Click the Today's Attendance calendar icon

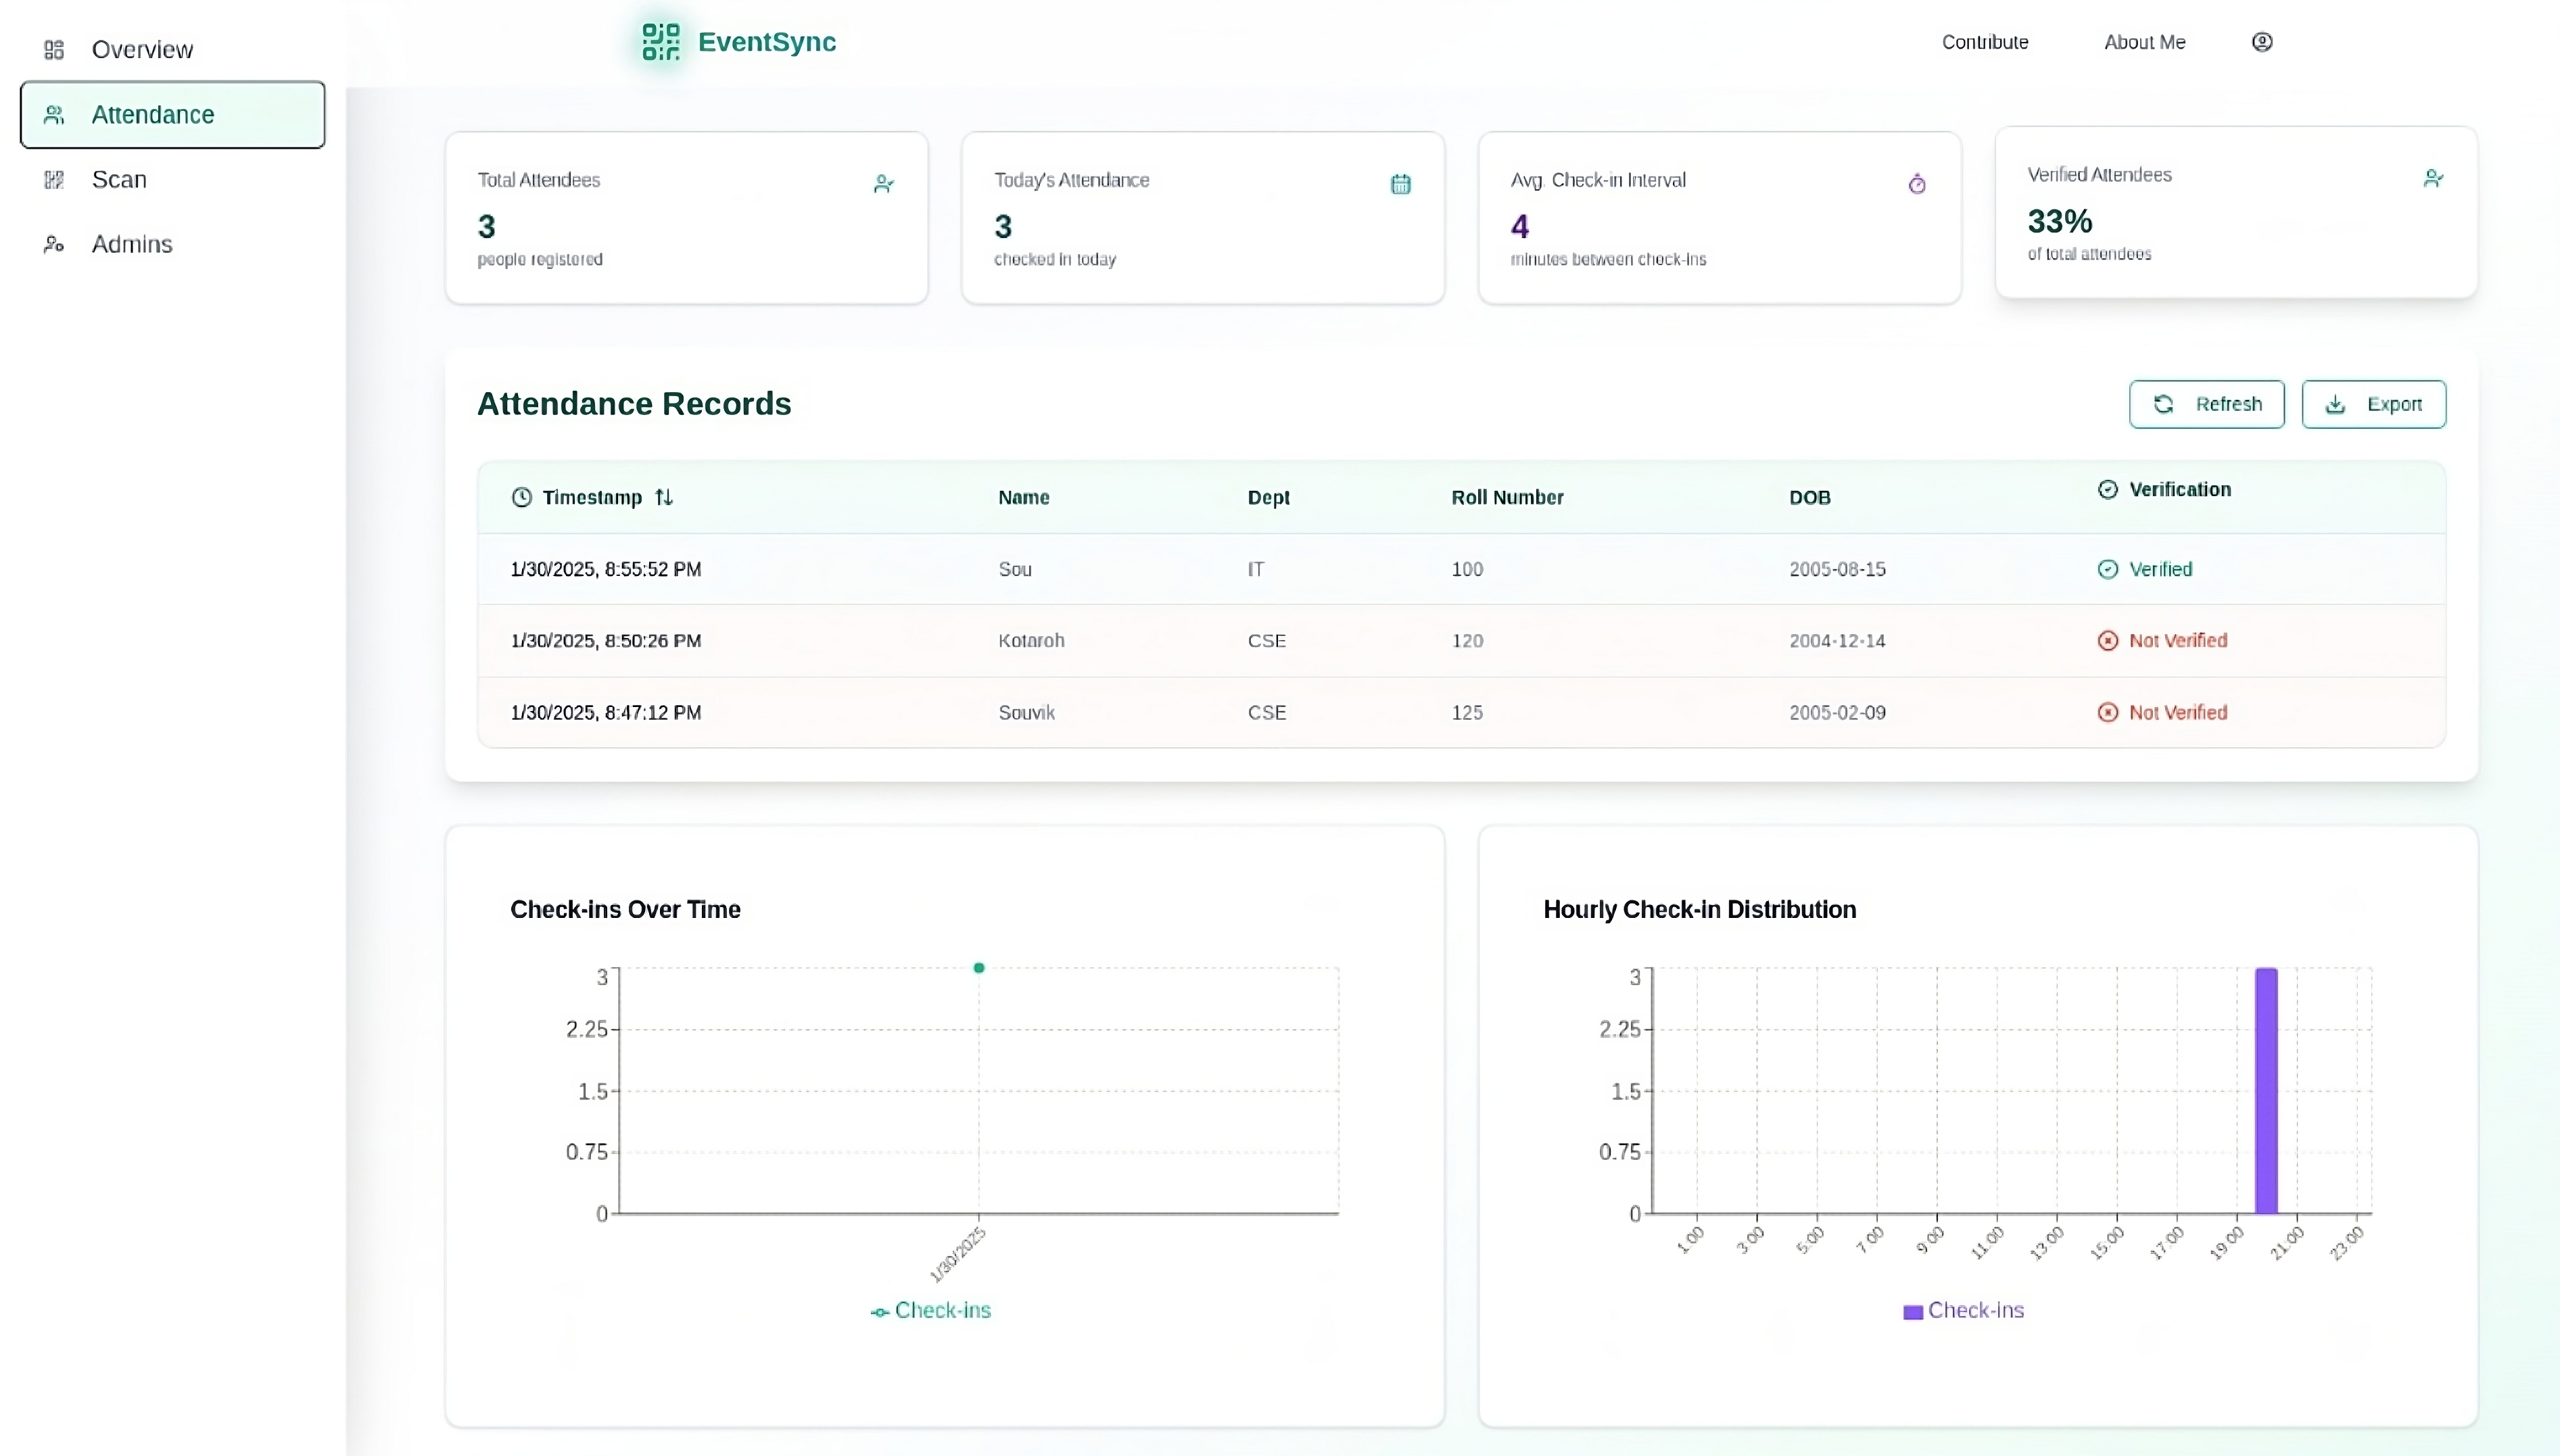[x=1400, y=184]
